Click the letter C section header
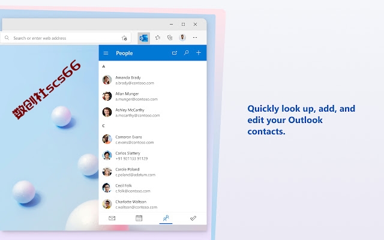This screenshot has width=384, height=240. tap(103, 125)
